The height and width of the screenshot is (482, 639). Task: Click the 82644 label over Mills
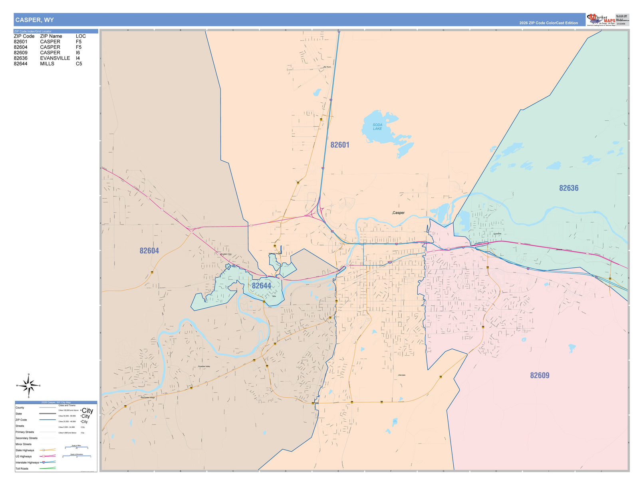(x=261, y=286)
